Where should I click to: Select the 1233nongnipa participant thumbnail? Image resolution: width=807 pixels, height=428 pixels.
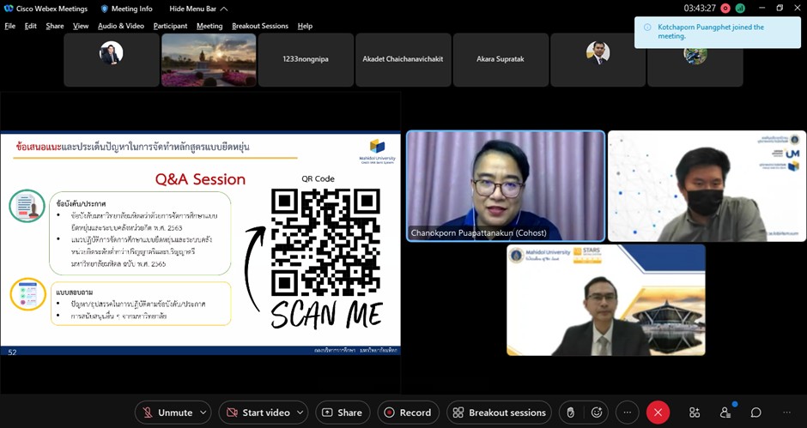[306, 60]
